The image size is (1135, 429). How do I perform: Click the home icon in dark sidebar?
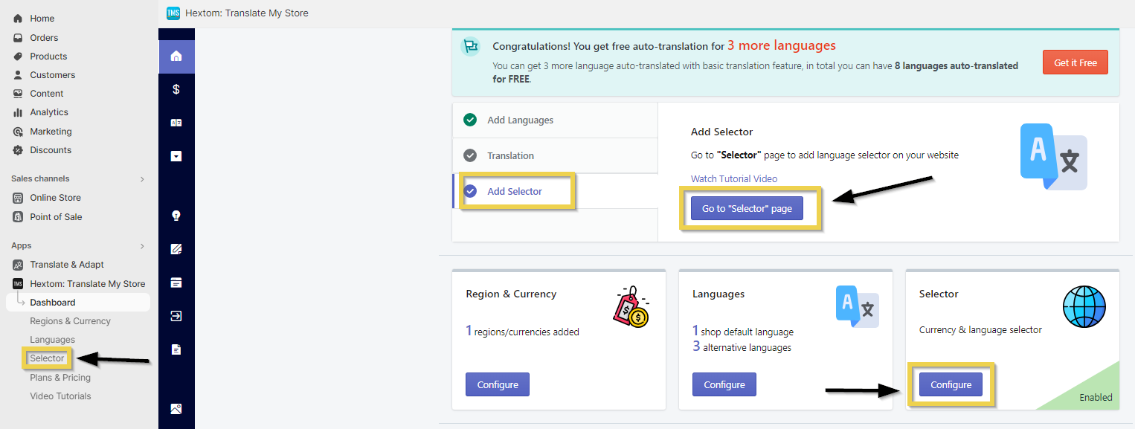pyautogui.click(x=176, y=57)
